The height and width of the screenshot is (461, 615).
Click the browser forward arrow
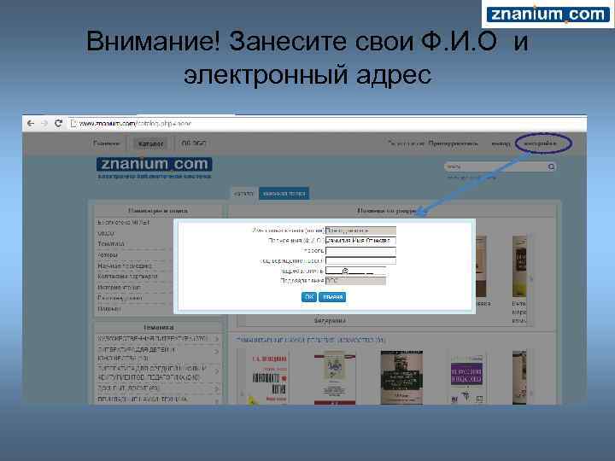(44, 124)
